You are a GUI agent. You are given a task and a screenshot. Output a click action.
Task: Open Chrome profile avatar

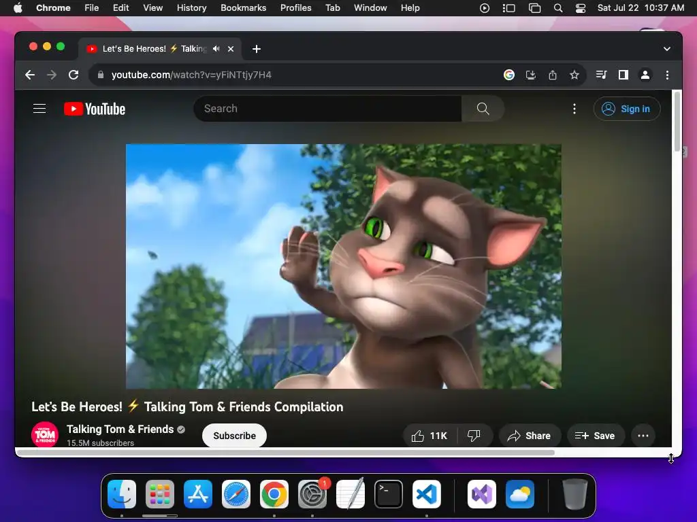[x=645, y=75]
